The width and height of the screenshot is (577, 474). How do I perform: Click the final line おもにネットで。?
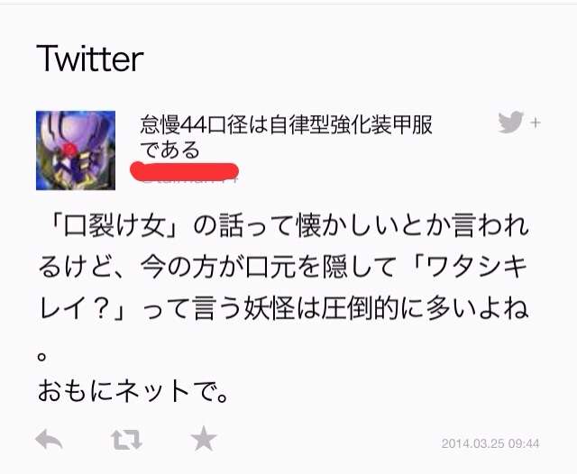coord(133,390)
